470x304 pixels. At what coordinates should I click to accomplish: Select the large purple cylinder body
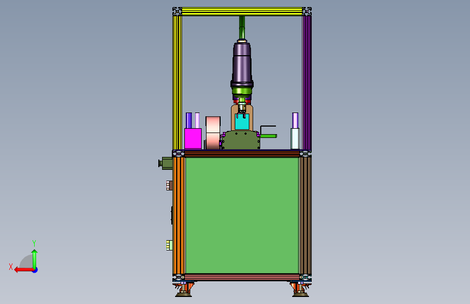click(242, 63)
